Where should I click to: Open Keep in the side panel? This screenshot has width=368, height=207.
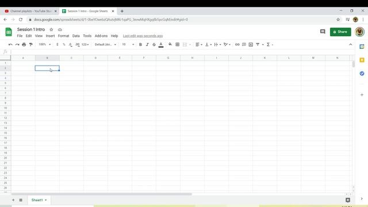(362, 60)
